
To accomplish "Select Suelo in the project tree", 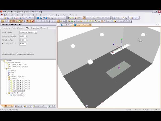I will pos(12,73).
